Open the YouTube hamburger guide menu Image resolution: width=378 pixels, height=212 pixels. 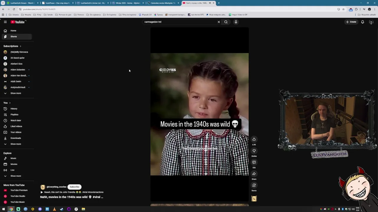[5, 22]
